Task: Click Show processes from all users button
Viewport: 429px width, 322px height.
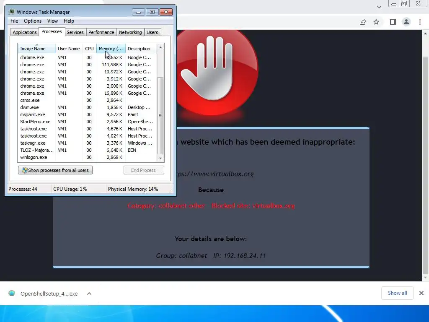Action: tap(55, 170)
